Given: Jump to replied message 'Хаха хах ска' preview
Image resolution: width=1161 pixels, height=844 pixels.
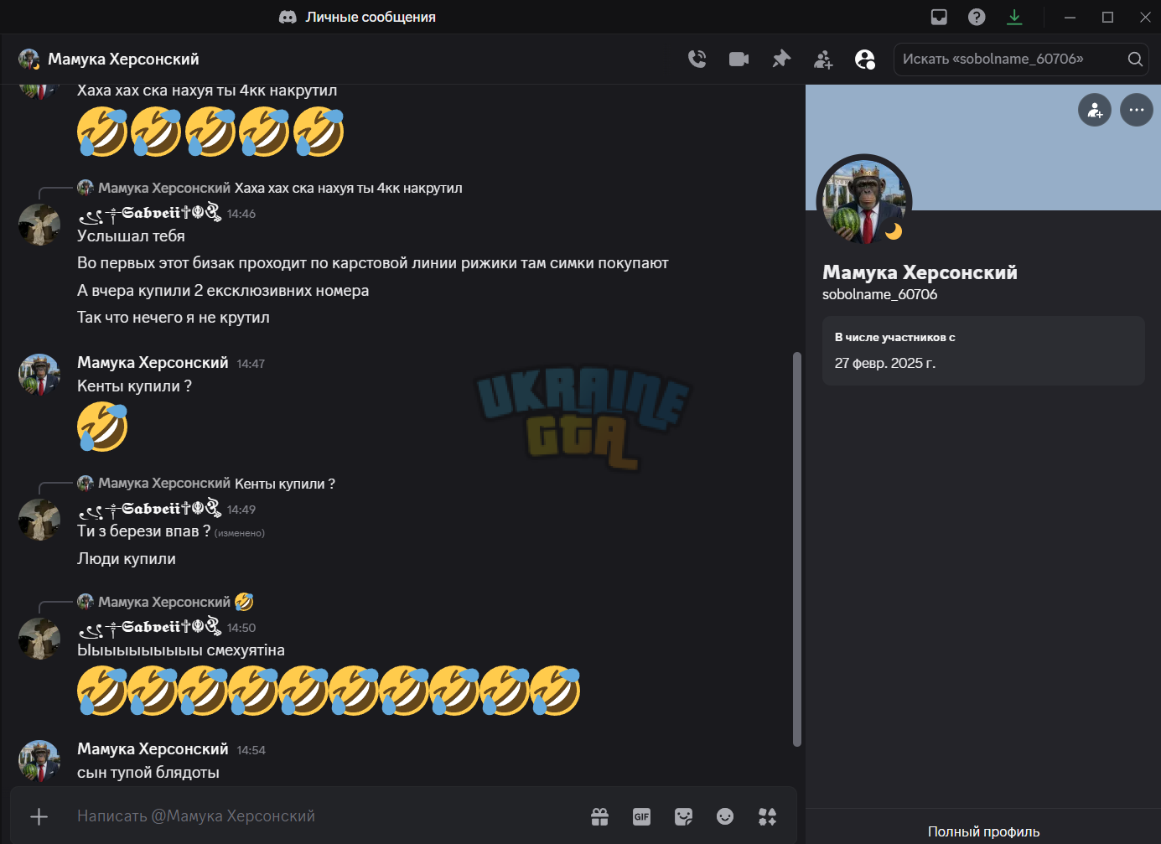Looking at the screenshot, I should point(348,188).
